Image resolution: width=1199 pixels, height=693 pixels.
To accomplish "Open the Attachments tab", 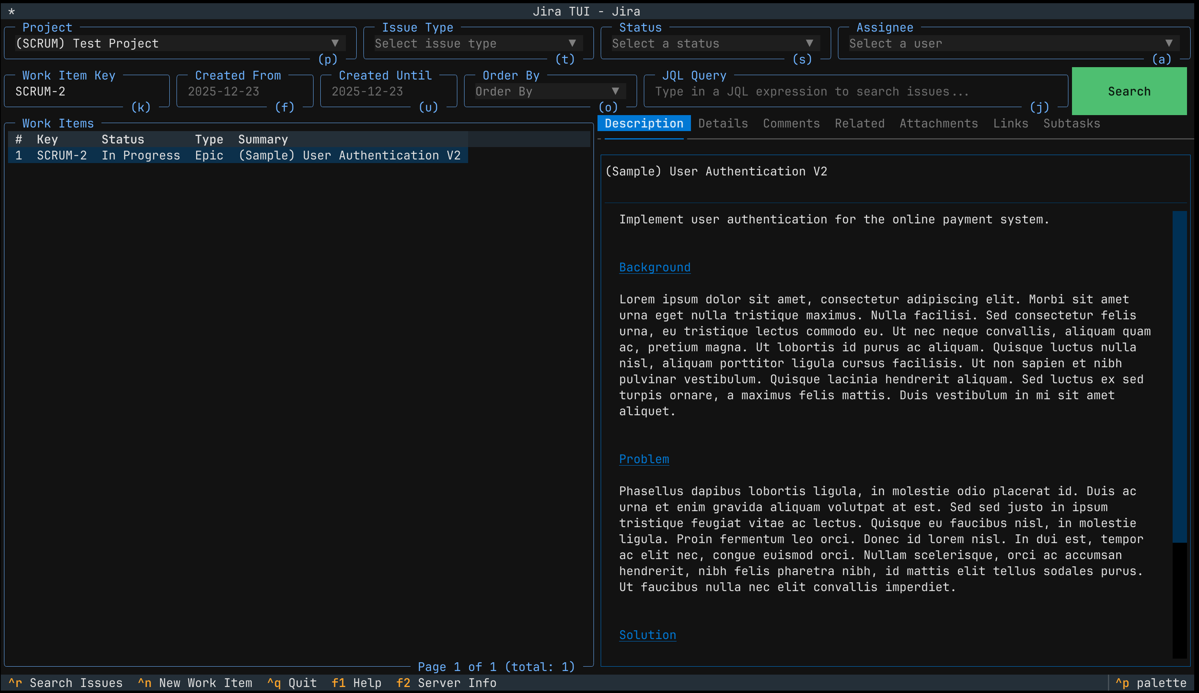I will [938, 123].
